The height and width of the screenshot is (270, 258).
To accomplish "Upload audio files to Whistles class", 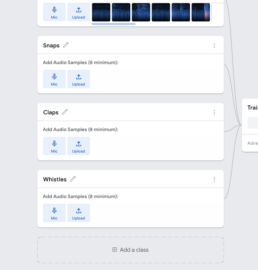I will pyautogui.click(x=79, y=213).
